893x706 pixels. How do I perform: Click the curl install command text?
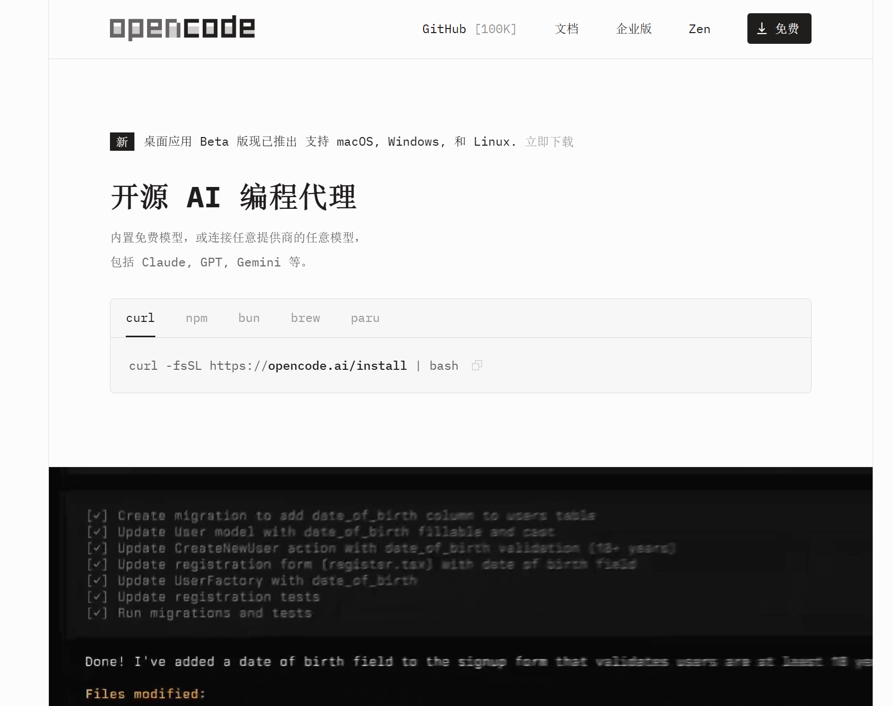click(x=293, y=366)
